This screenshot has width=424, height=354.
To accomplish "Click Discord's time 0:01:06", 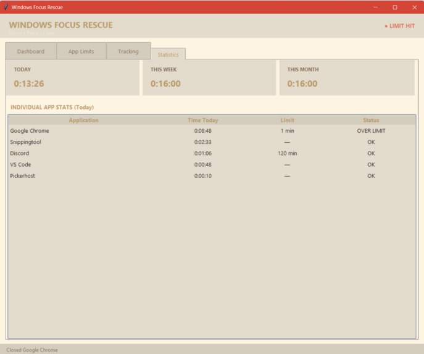I will [203, 153].
